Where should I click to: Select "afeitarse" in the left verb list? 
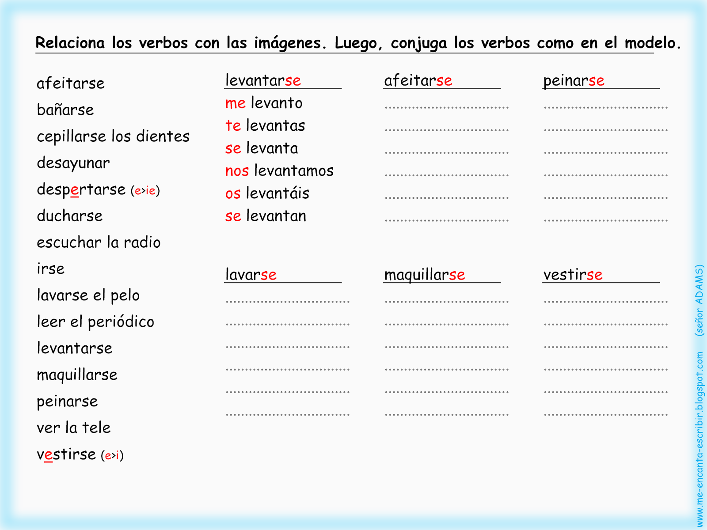tap(71, 83)
